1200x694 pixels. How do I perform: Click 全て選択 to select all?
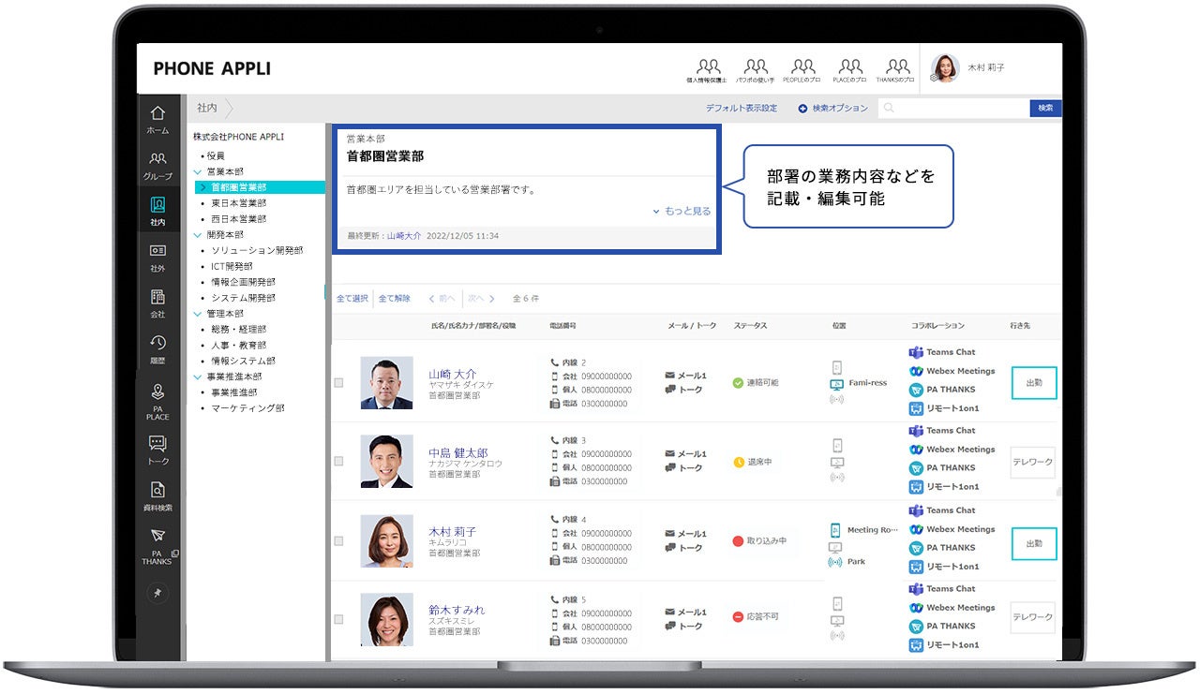pos(352,299)
